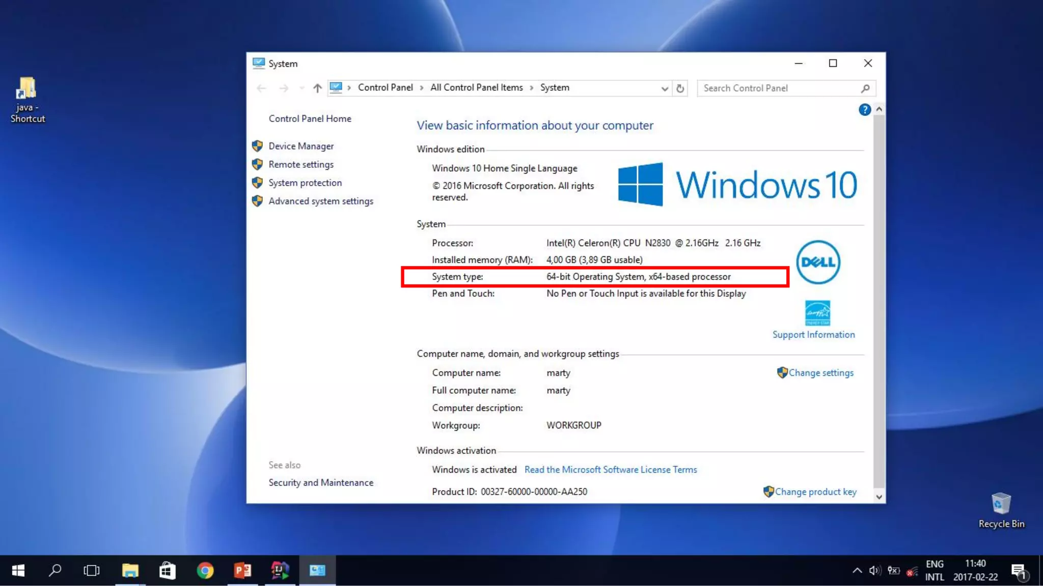Image resolution: width=1043 pixels, height=586 pixels.
Task: Open Advanced system settings
Action: [321, 201]
